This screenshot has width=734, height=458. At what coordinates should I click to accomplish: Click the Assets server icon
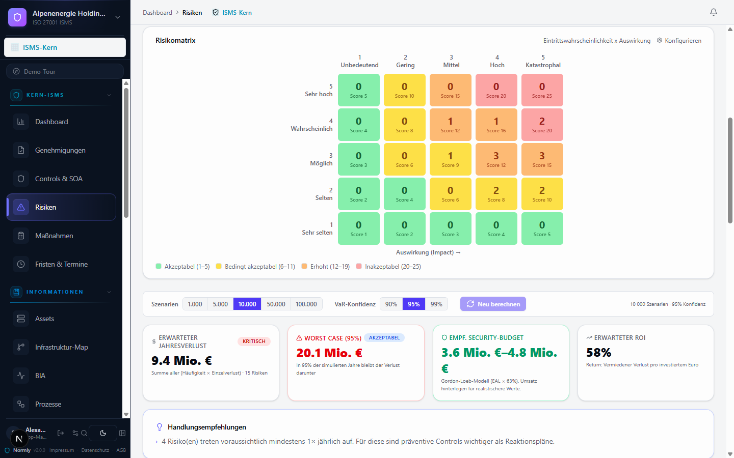point(21,319)
